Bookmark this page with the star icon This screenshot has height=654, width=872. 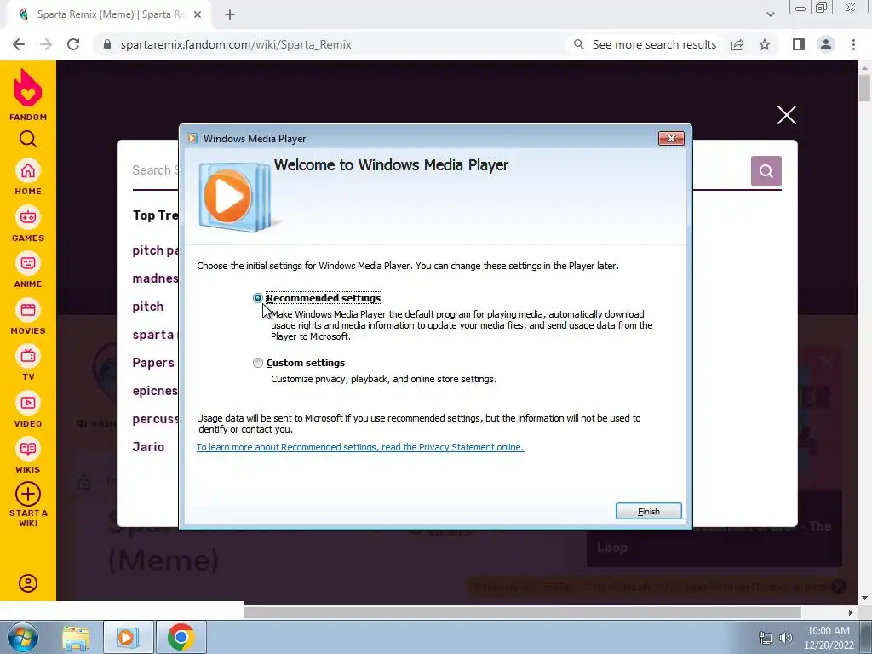click(765, 44)
